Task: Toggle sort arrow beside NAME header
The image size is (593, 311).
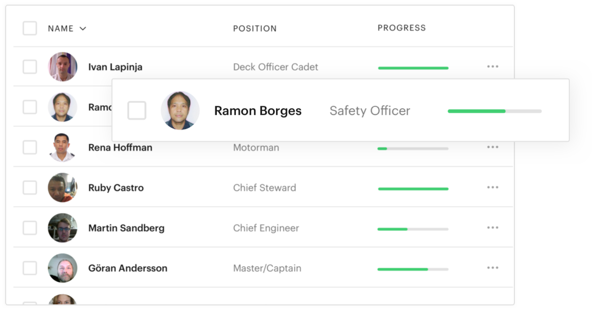Action: pyautogui.click(x=83, y=29)
